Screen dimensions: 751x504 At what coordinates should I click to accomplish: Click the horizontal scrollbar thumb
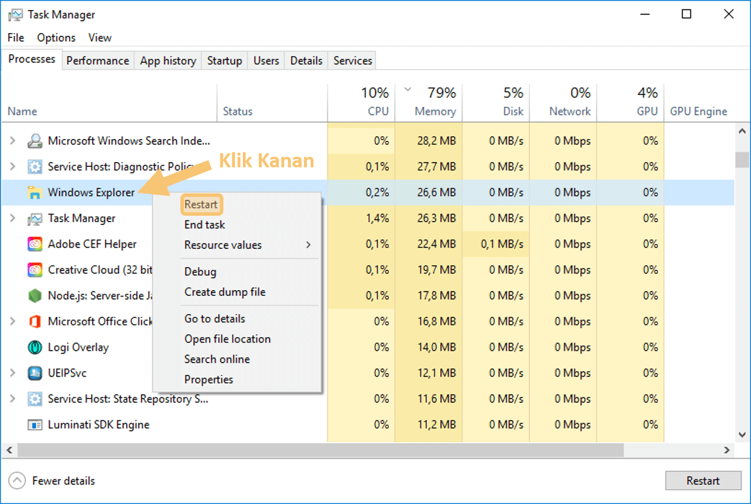tap(320, 450)
